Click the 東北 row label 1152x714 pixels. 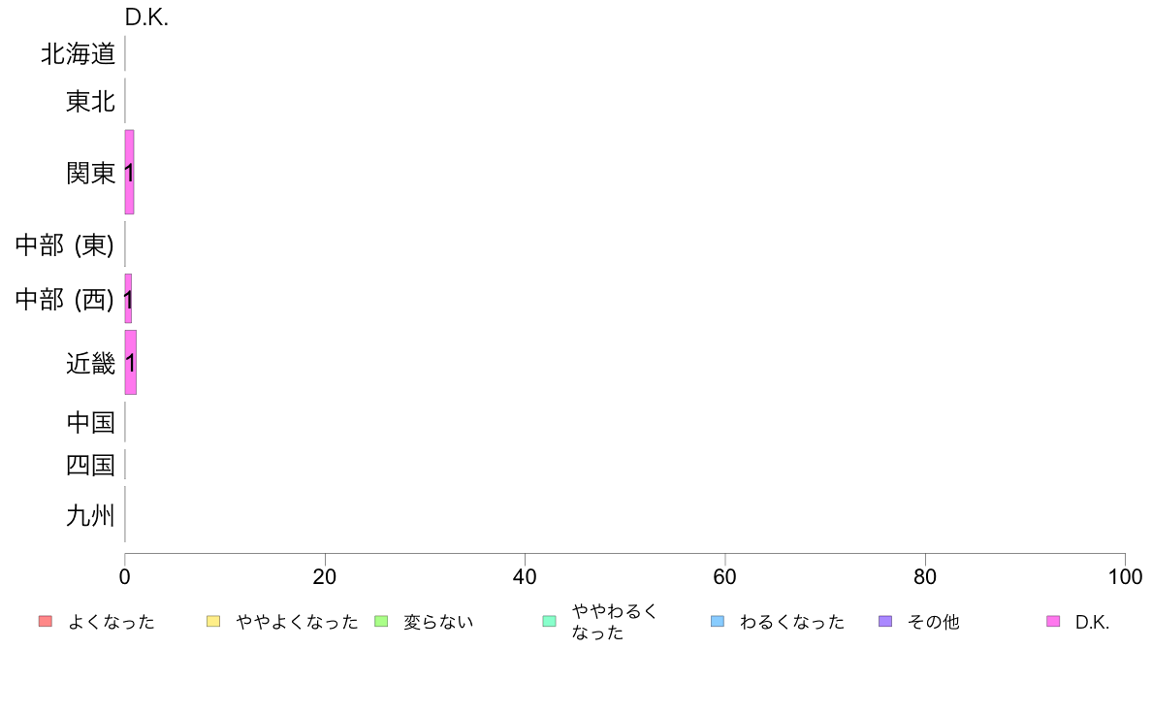pyautogui.click(x=90, y=101)
